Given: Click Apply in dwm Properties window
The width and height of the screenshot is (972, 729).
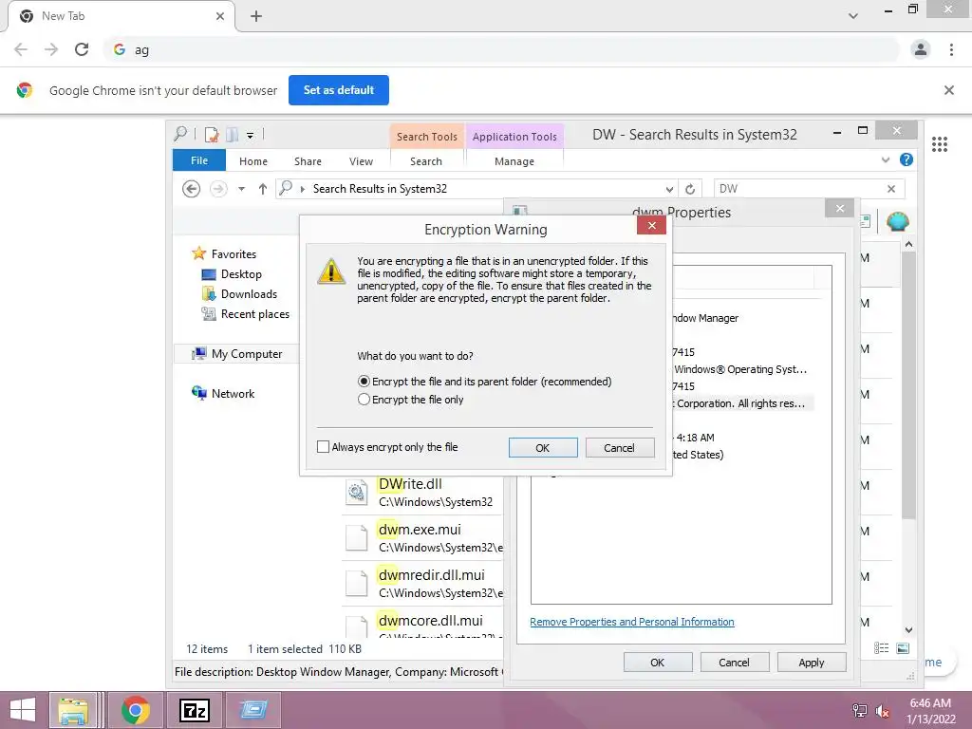Looking at the screenshot, I should 811,662.
